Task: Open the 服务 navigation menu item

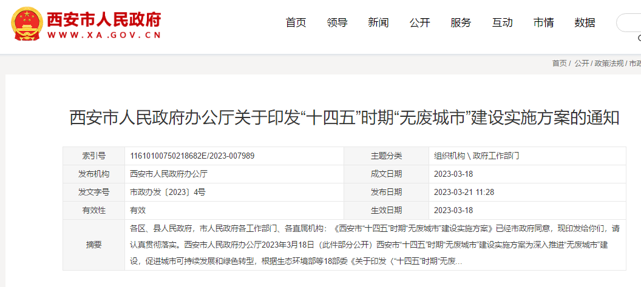Action: point(461,23)
